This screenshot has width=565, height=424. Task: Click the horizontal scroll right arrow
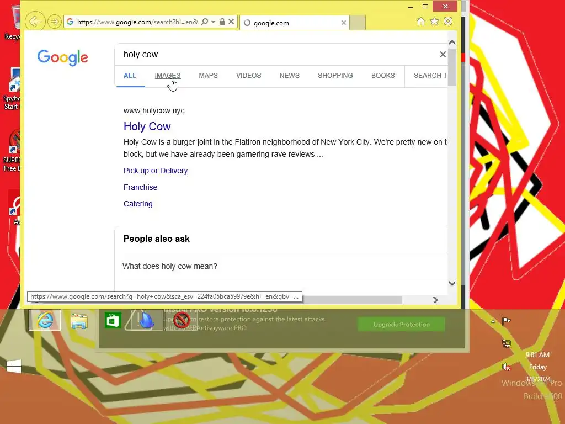435,300
